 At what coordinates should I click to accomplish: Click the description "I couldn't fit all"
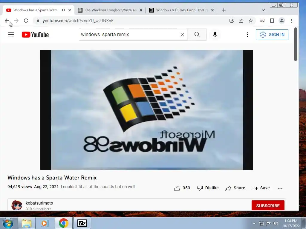[x=99, y=187]
